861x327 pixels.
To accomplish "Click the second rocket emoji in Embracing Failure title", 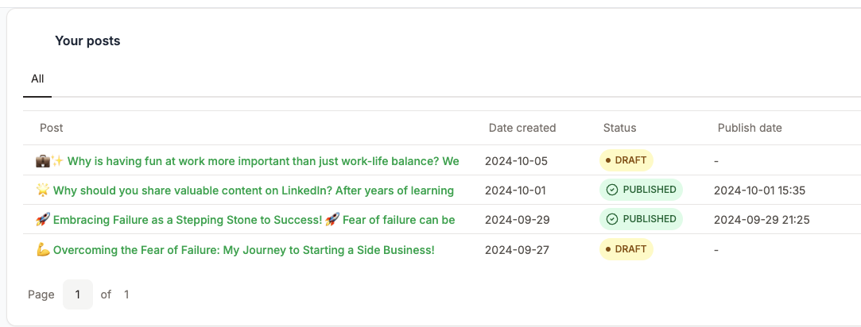I will [x=332, y=220].
